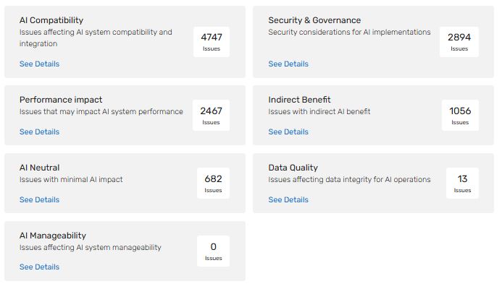Click the AI Compatibility card title

click(x=51, y=20)
